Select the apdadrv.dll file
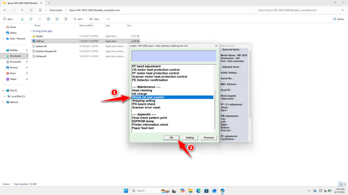 pos(86,46)
